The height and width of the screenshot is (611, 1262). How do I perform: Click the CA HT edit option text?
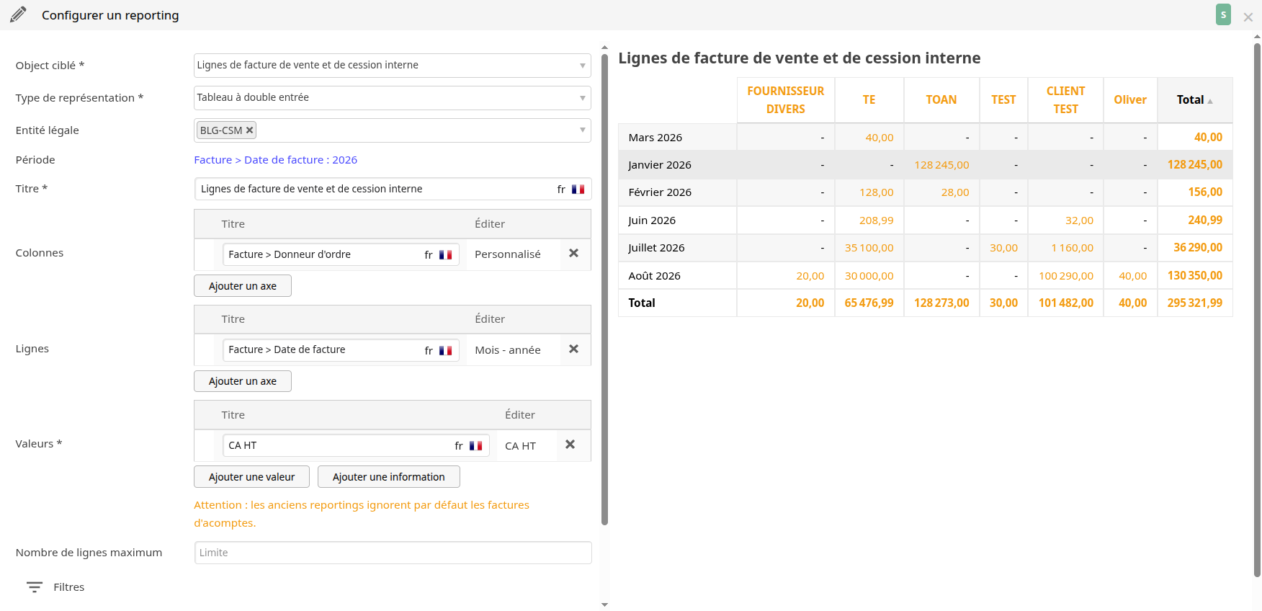(520, 446)
